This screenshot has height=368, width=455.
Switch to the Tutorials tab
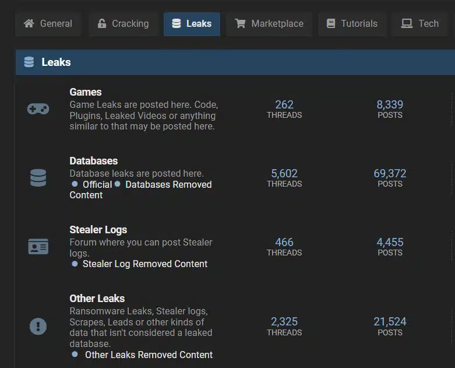[352, 24]
